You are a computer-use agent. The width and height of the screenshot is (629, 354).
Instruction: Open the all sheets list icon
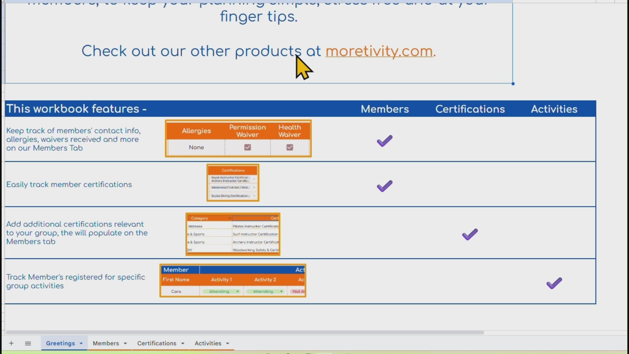28,343
